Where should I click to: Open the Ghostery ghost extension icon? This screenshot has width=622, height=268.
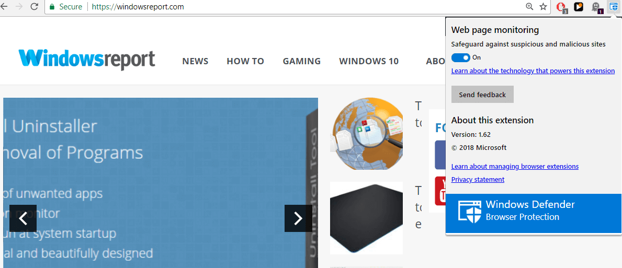click(596, 7)
